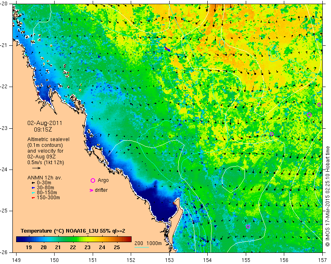This screenshot has height=264, width=331.
Task: Click the color bar value 22
Action: pos(73,247)
